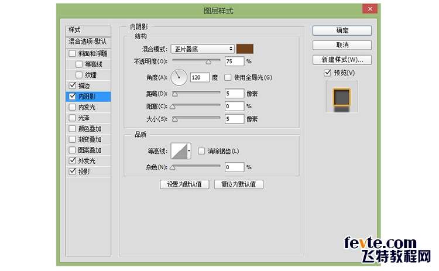Image resolution: width=439 pixels, height=271 pixels.
Task: Select the 描边 row label
Action: pos(84,85)
